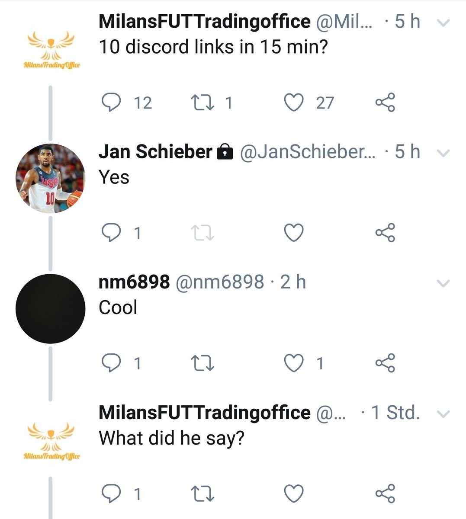Open nm6898's black profile avatar
The height and width of the screenshot is (519, 466).
click(x=51, y=309)
